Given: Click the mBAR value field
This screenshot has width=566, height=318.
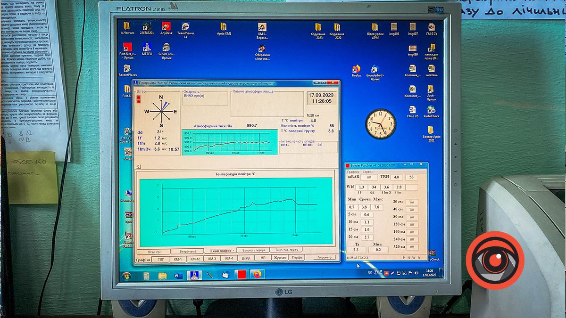Looking at the screenshot, I should coord(368,178).
